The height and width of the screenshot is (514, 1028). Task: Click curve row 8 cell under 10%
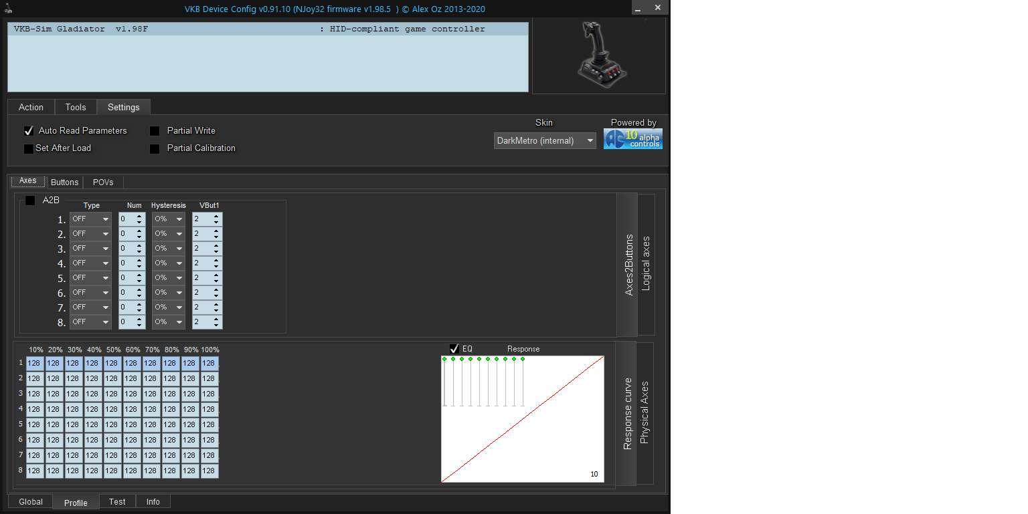(x=35, y=471)
